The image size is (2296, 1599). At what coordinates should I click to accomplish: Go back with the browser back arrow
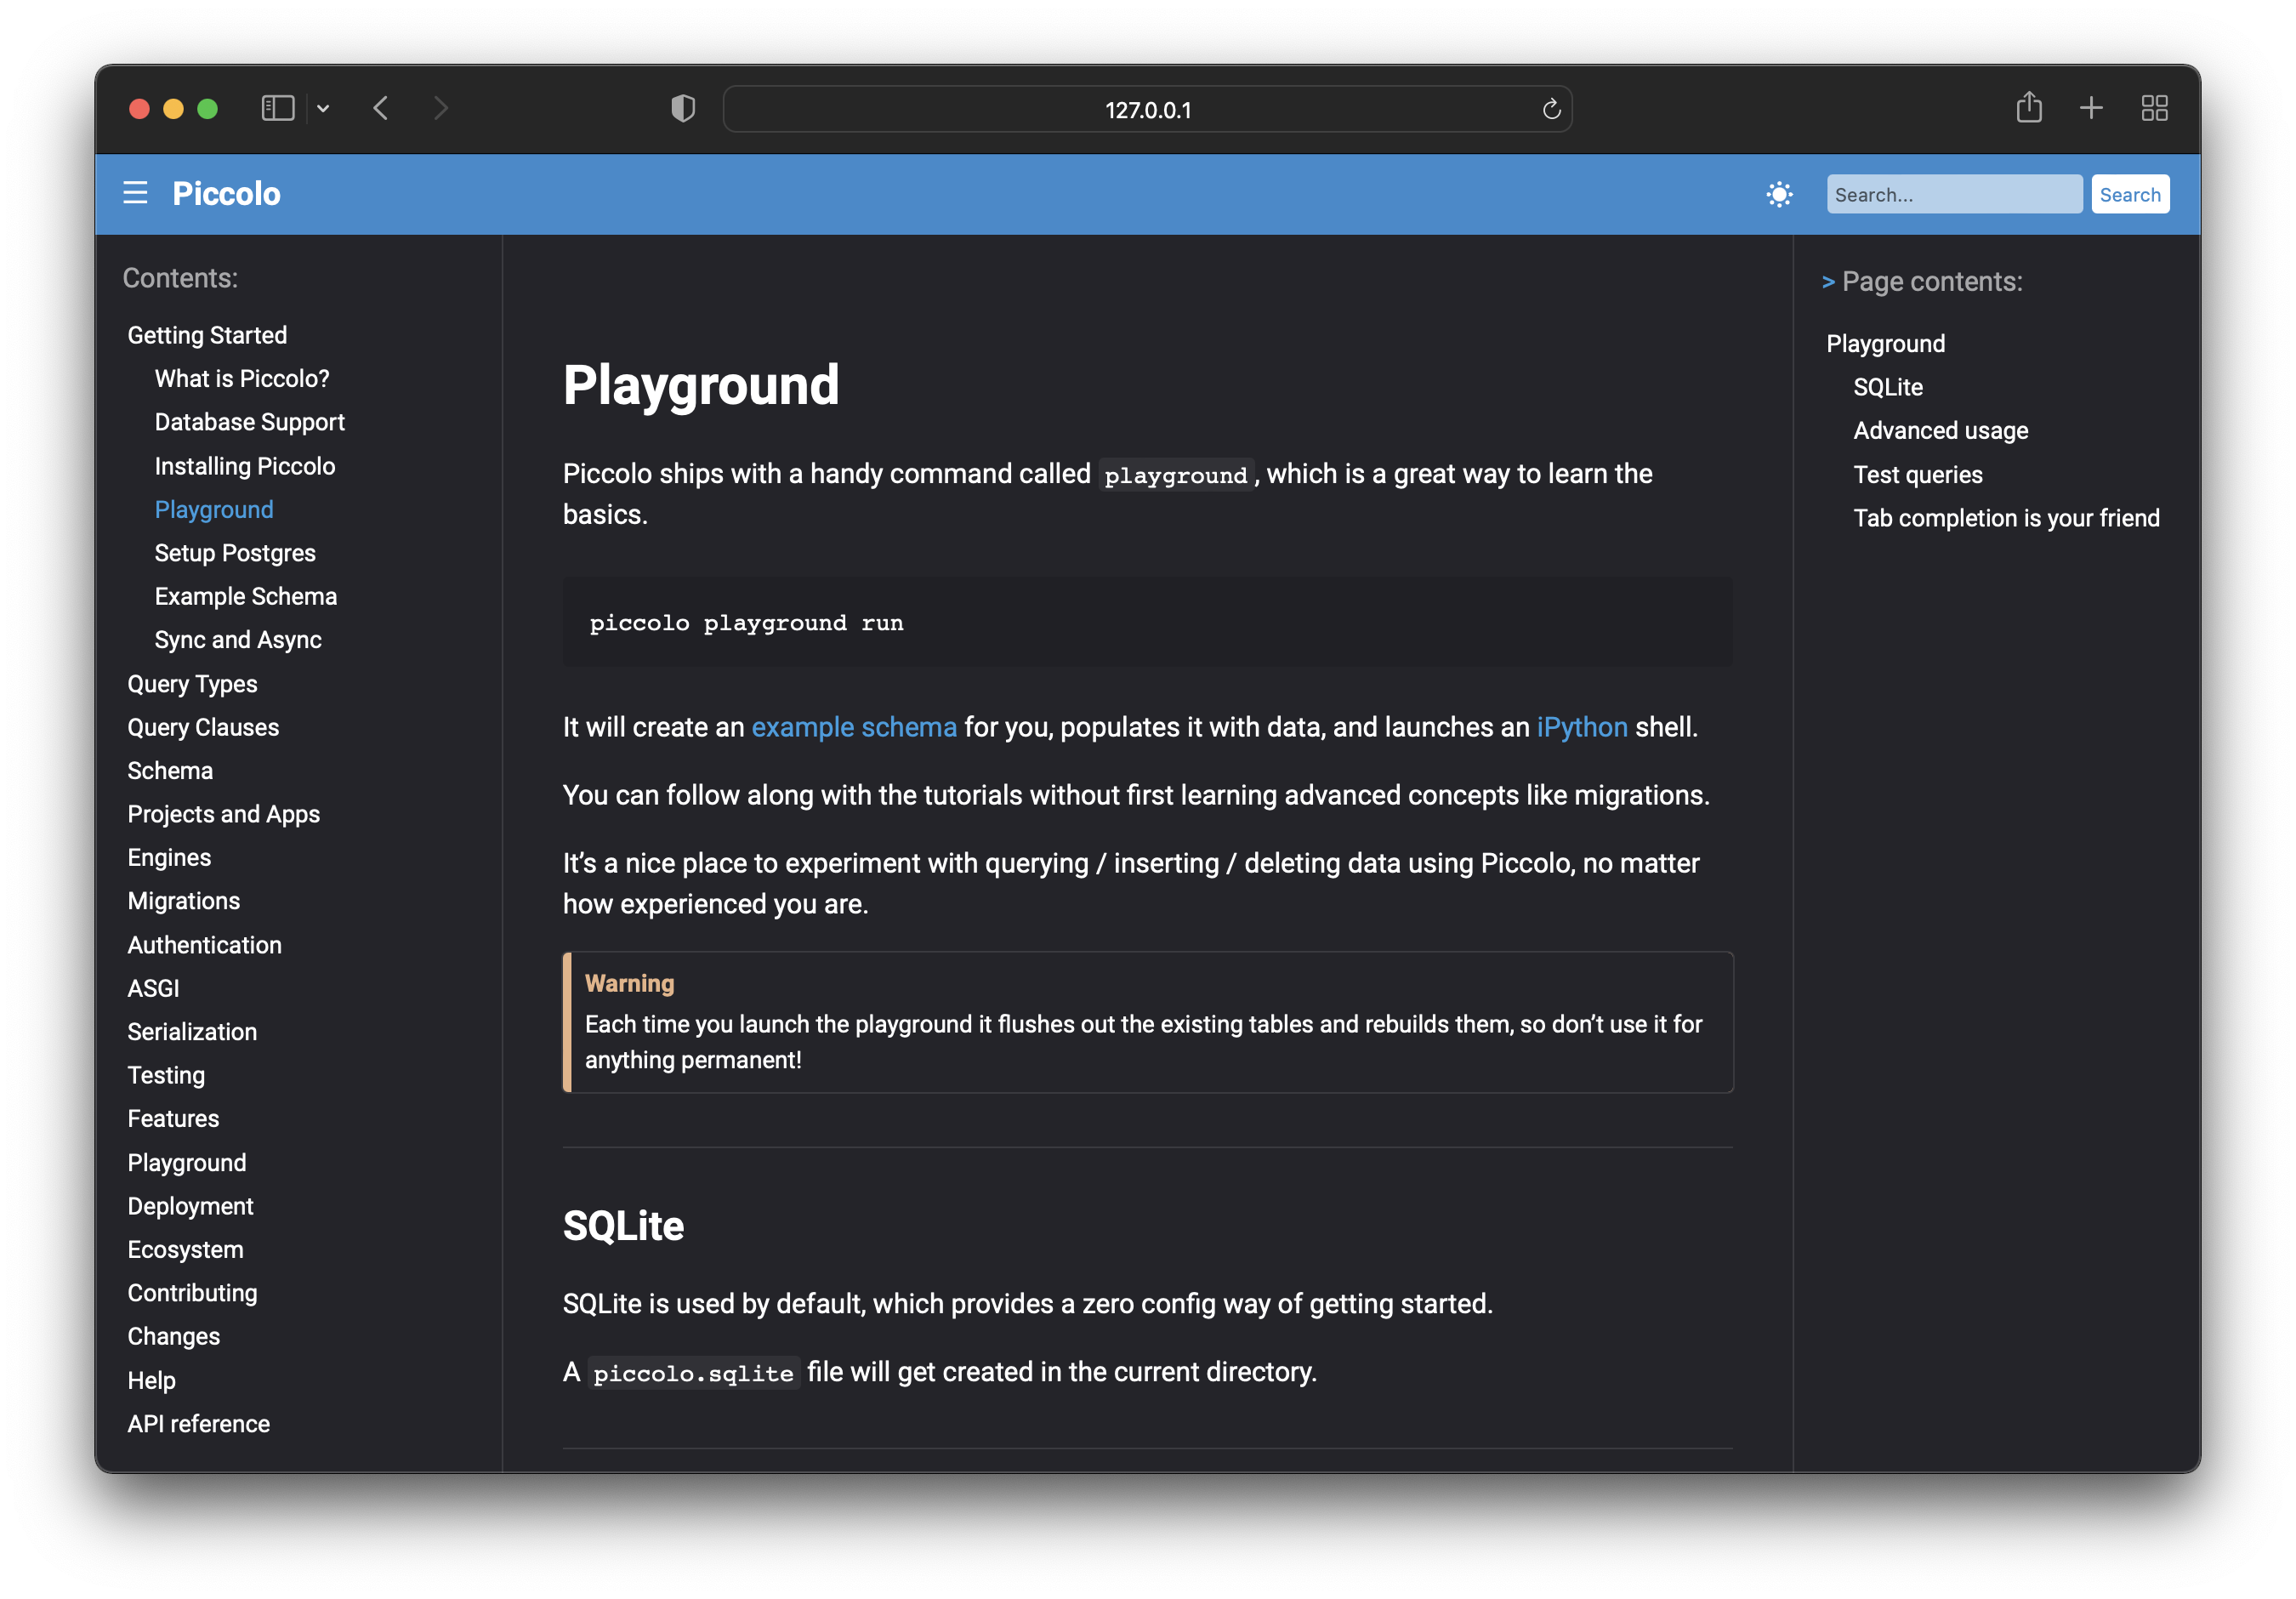pyautogui.click(x=381, y=108)
